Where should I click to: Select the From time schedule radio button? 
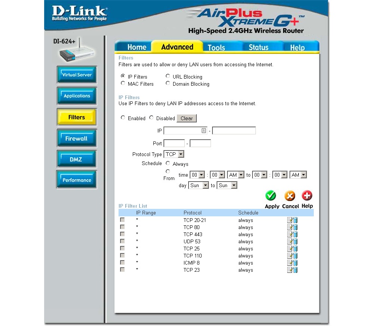click(x=168, y=171)
